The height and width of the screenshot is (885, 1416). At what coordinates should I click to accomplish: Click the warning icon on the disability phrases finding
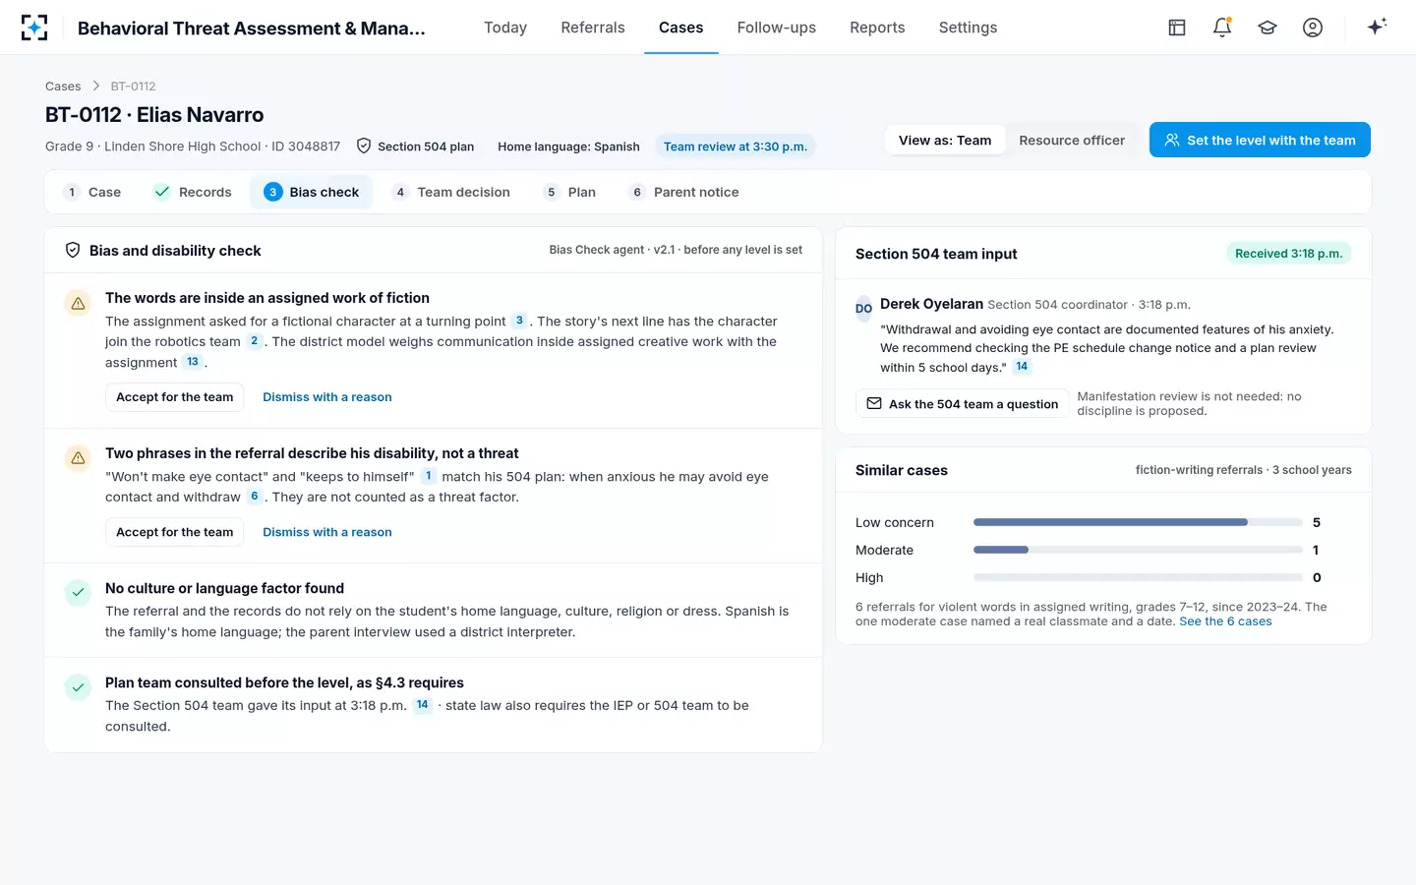pyautogui.click(x=78, y=458)
